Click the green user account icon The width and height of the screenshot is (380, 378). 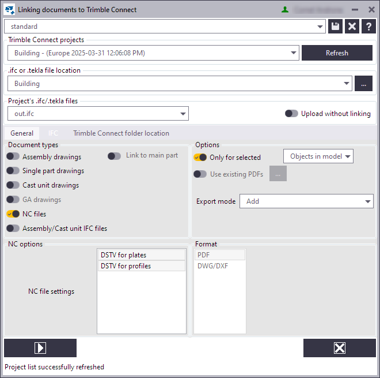click(285, 10)
